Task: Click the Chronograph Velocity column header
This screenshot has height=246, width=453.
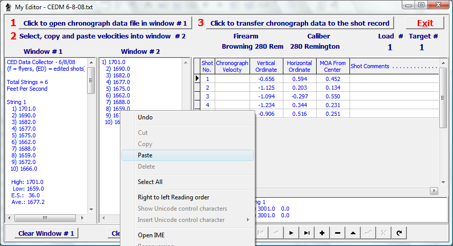Action: click(232, 66)
